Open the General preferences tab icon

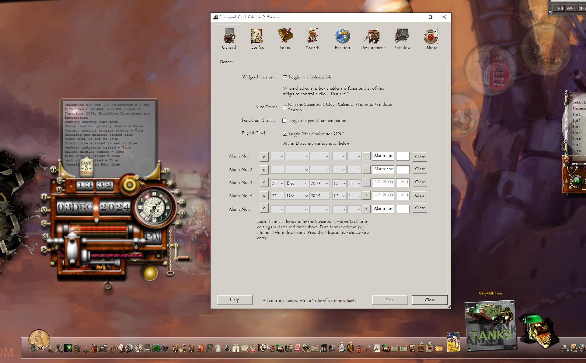(229, 38)
